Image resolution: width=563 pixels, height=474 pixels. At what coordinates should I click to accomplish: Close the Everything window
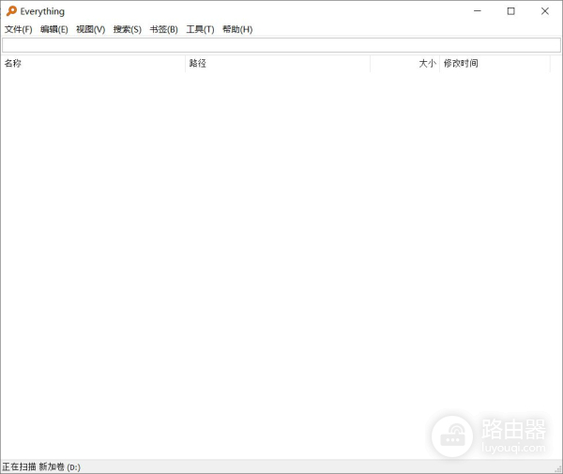pyautogui.click(x=544, y=11)
